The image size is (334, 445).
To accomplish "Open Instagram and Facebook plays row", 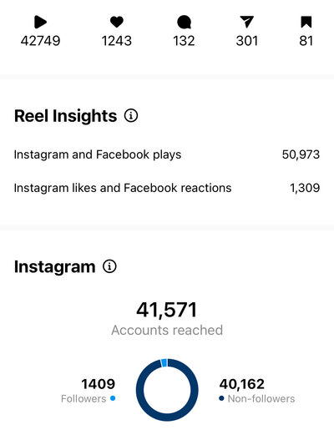I will (167, 154).
